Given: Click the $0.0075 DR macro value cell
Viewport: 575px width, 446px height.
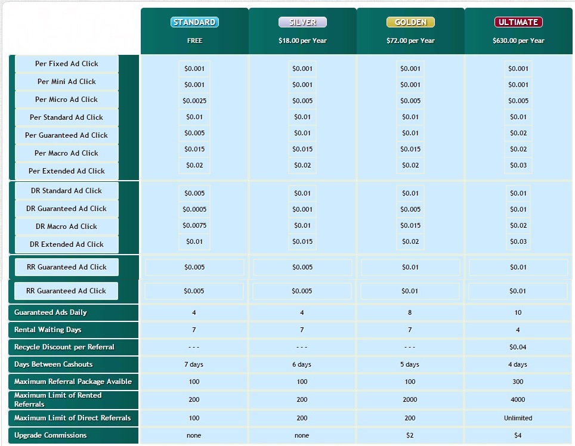Looking at the screenshot, I should 194,225.
